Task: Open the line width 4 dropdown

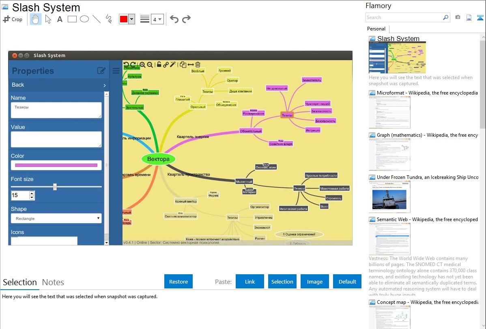Action: coord(157,19)
